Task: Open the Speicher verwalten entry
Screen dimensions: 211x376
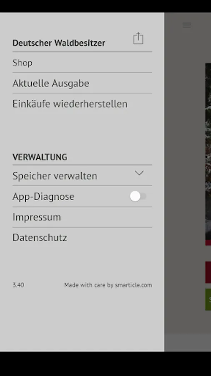Action: pyautogui.click(x=82, y=176)
